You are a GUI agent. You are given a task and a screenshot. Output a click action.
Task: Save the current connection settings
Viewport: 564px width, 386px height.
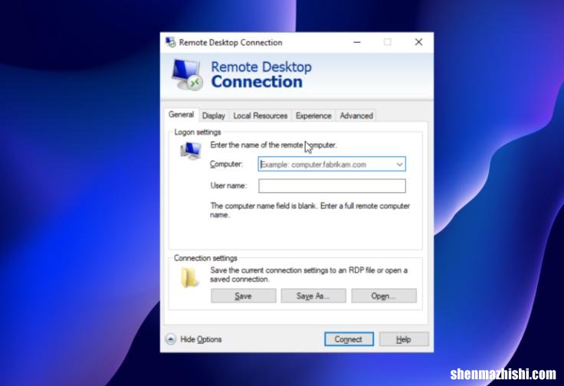pyautogui.click(x=244, y=296)
